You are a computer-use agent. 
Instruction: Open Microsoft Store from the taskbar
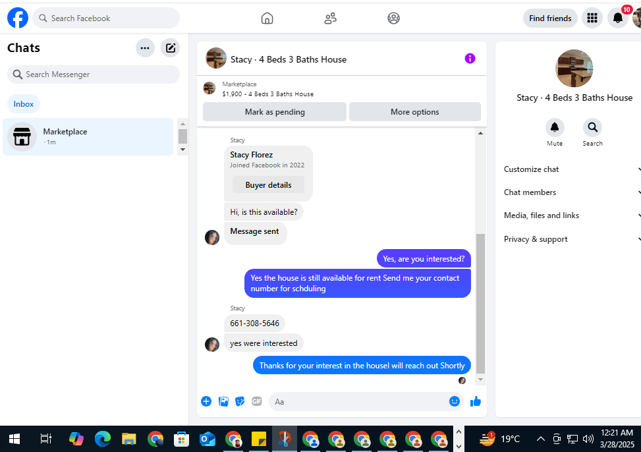point(181,439)
